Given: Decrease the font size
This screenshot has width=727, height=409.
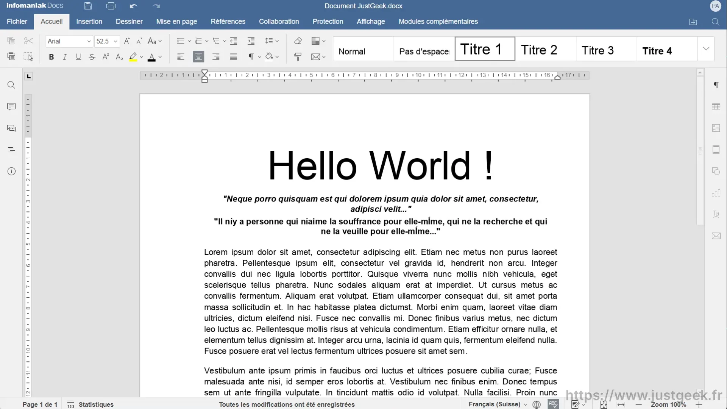Looking at the screenshot, I should point(139,41).
